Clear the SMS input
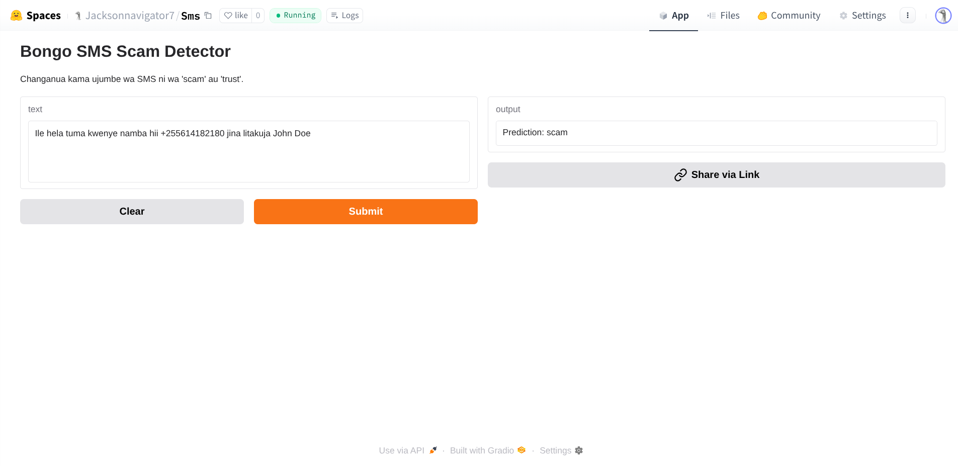This screenshot has height=466, width=958. [132, 212]
